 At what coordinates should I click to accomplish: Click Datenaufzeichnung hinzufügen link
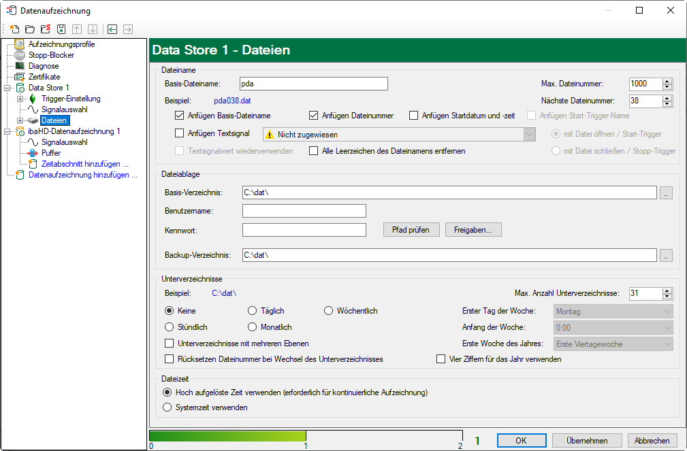[x=82, y=175]
